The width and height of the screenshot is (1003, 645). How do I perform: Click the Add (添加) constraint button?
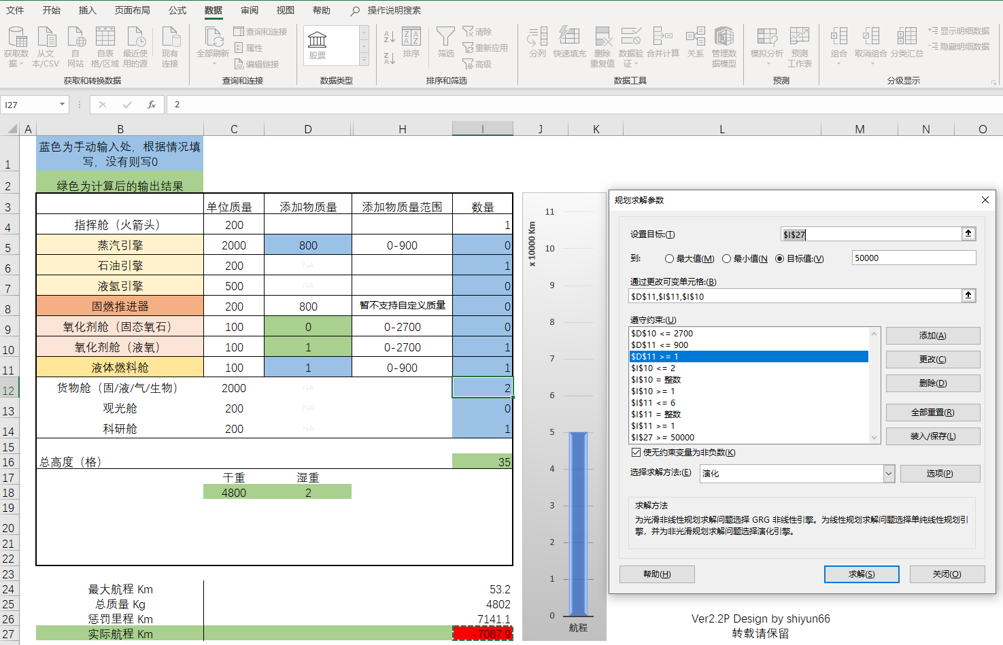click(933, 336)
